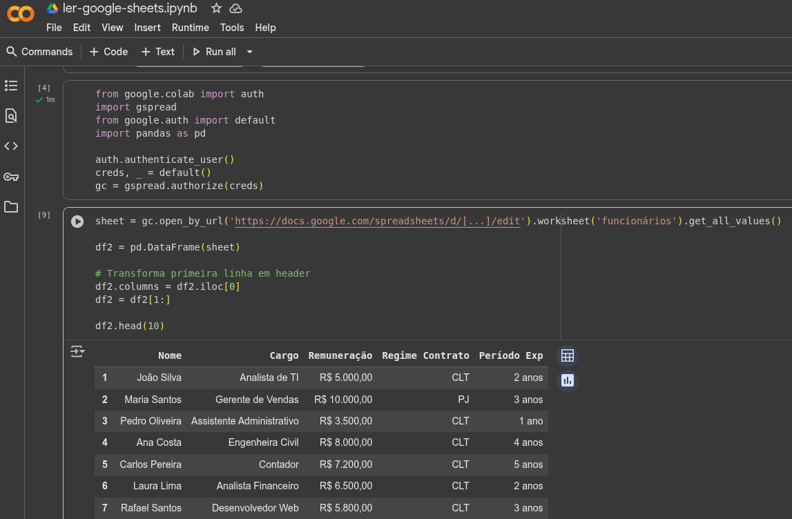Star the ler-google-sheets notebook
Screen dimensions: 792x519
click(216, 8)
